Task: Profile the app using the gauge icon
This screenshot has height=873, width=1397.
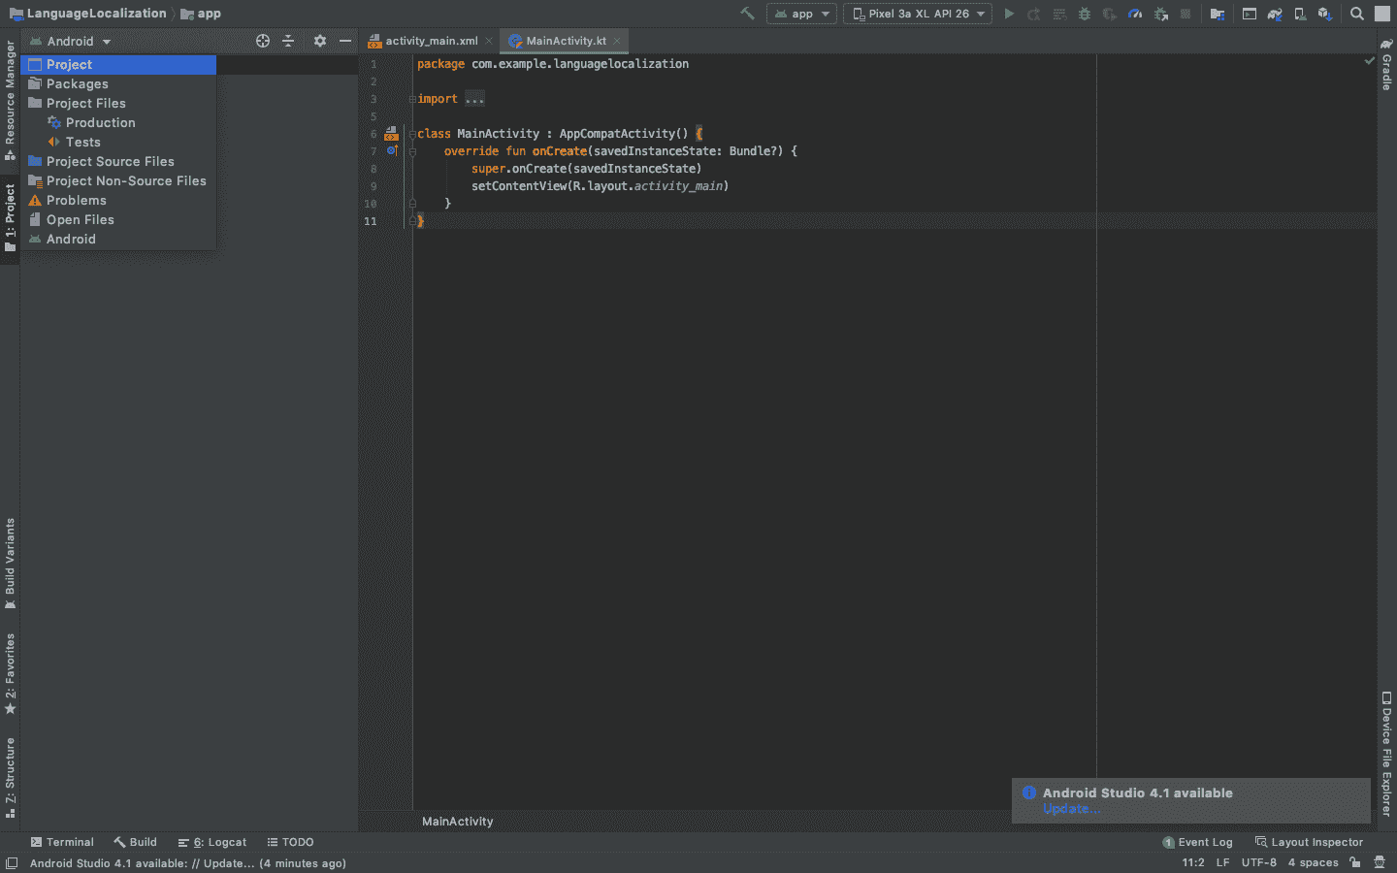Action: click(x=1135, y=14)
